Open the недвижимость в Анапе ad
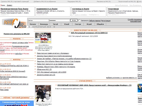This screenshot has width=142, height=106. tap(47, 9)
